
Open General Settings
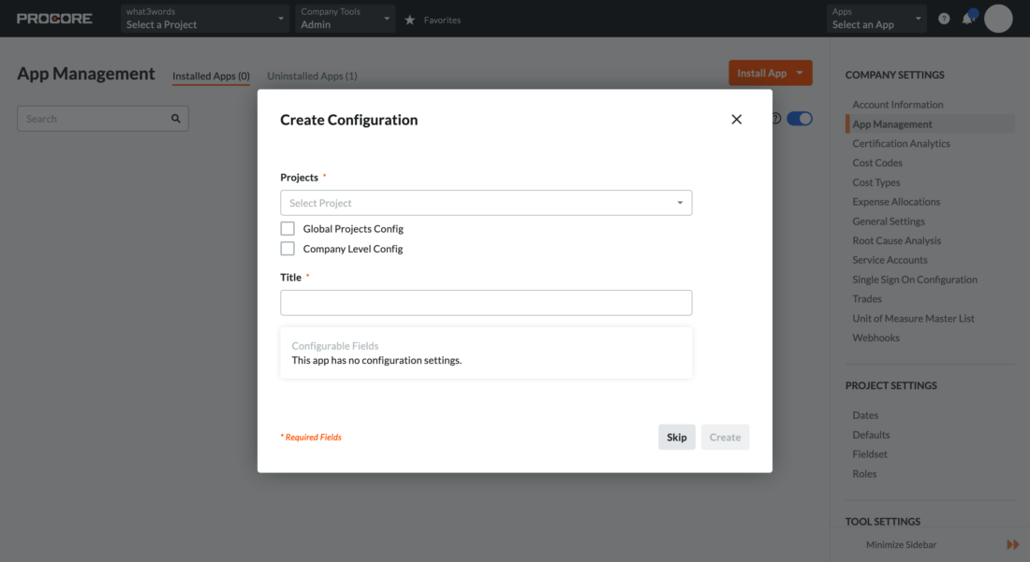pyautogui.click(x=888, y=222)
